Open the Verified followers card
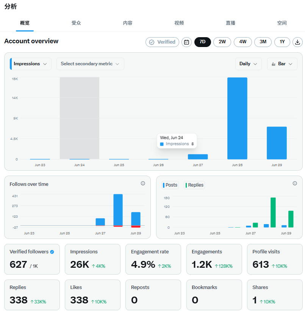 (x=32, y=259)
